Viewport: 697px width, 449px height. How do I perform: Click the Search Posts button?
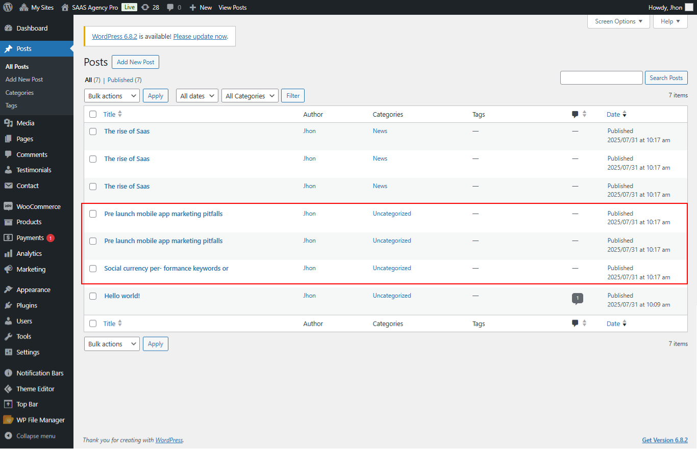(666, 78)
